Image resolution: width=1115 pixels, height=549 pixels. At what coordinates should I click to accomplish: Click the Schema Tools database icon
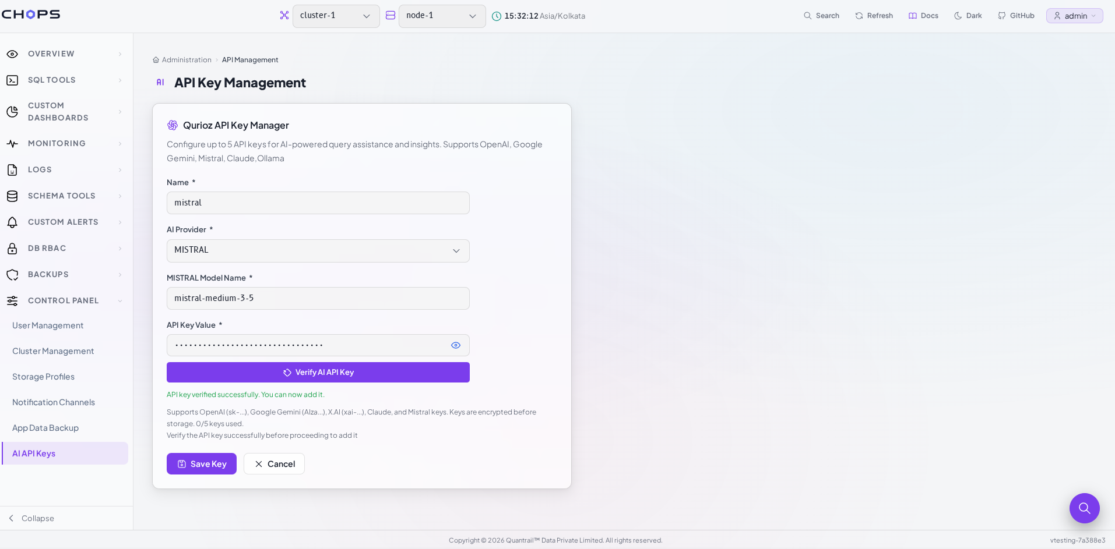coord(12,196)
